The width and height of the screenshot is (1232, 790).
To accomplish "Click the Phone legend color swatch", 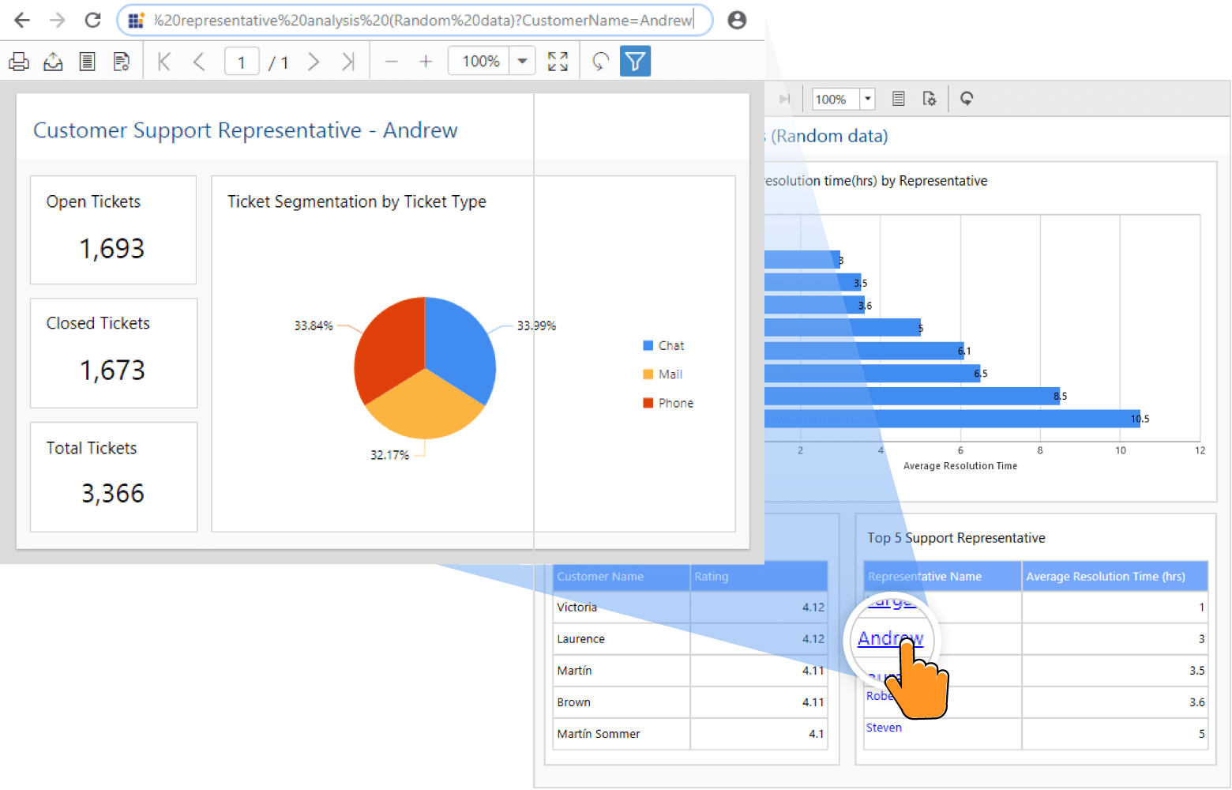I will 648,403.
